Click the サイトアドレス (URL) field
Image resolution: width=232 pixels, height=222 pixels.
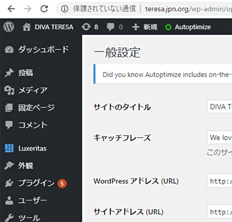(219, 212)
